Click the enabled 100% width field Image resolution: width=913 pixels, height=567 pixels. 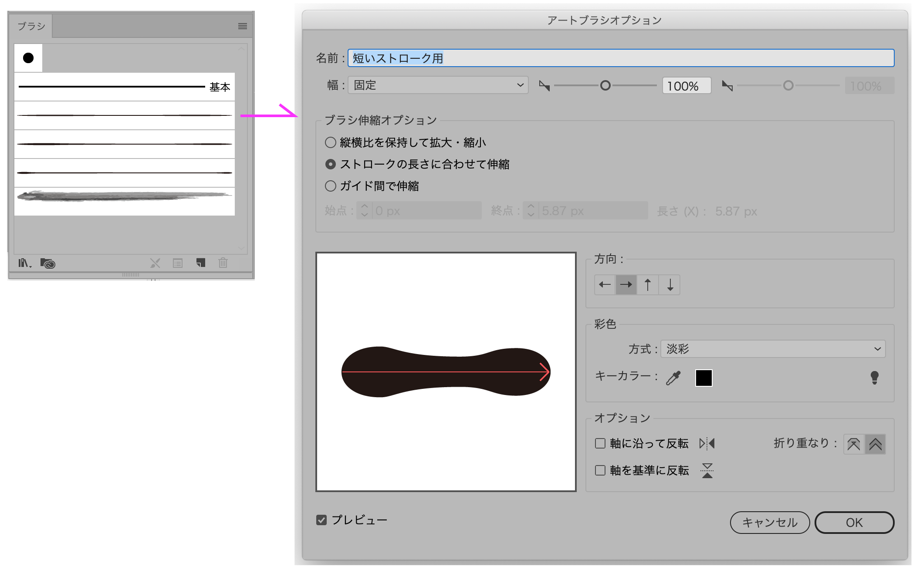point(686,85)
